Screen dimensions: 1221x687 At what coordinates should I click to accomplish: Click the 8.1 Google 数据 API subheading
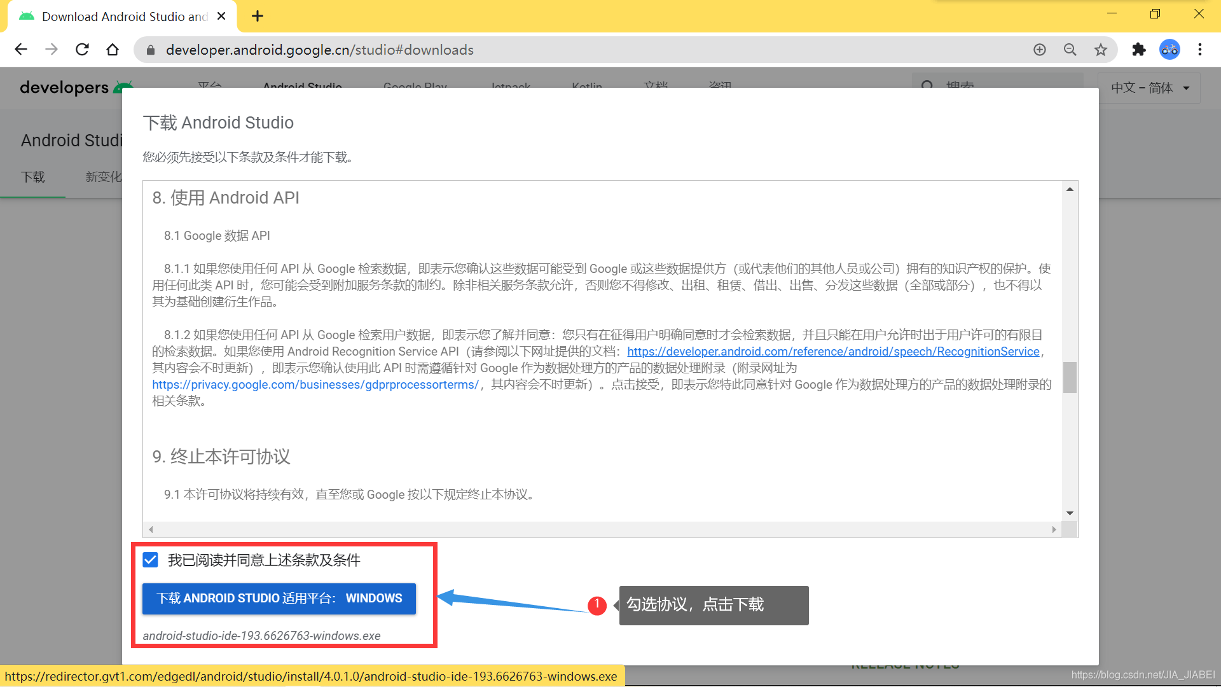(x=217, y=236)
